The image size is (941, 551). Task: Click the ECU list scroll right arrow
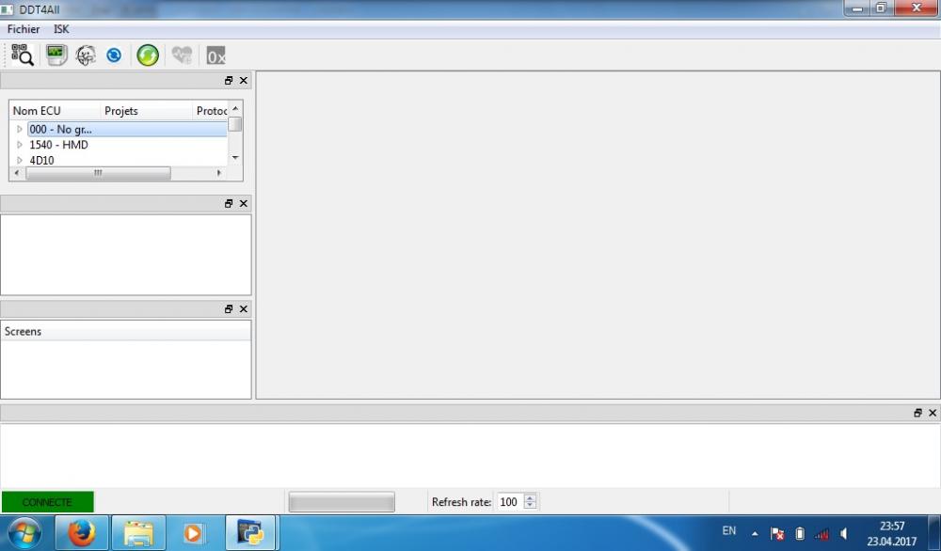point(219,173)
